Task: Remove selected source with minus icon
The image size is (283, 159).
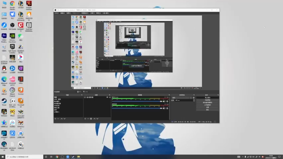Action: (88, 119)
